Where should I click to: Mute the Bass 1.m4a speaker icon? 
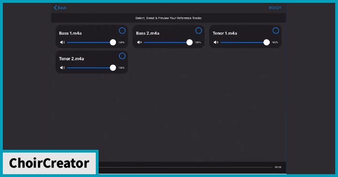pyautogui.click(x=62, y=42)
